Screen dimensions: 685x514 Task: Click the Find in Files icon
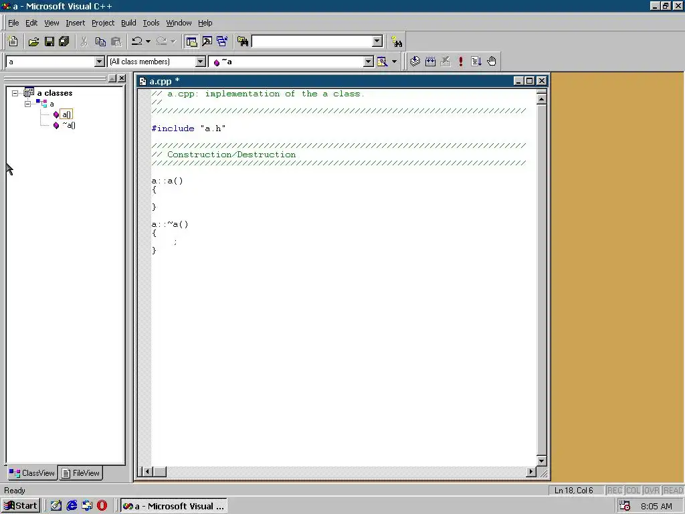coord(243,41)
